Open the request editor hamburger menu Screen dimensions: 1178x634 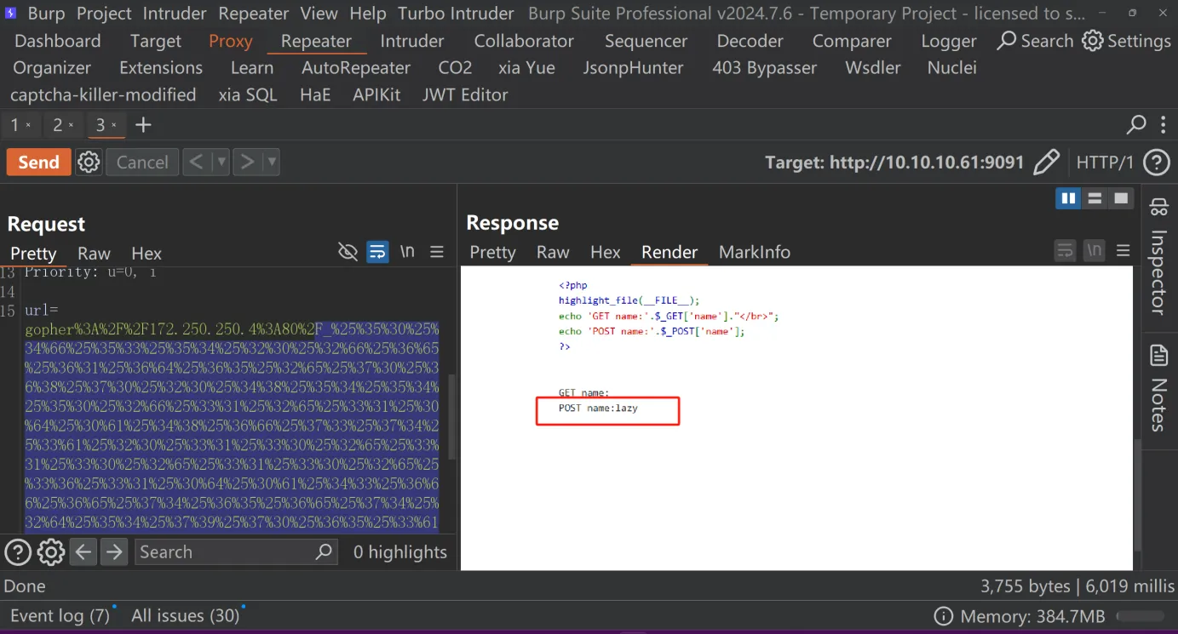click(437, 251)
